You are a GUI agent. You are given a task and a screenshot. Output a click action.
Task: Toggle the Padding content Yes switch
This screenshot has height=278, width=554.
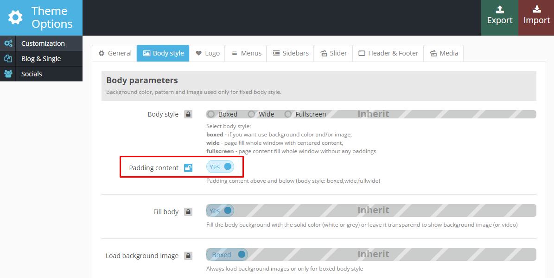coord(220,167)
